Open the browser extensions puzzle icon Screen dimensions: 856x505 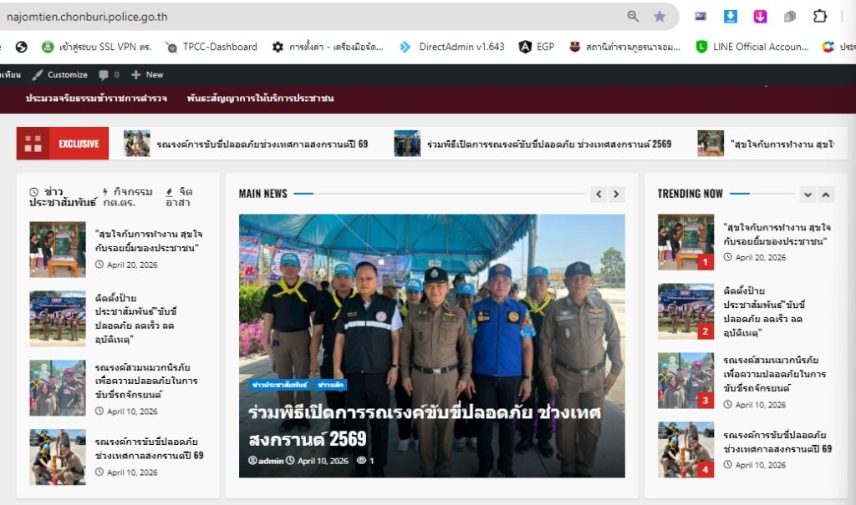tap(820, 17)
